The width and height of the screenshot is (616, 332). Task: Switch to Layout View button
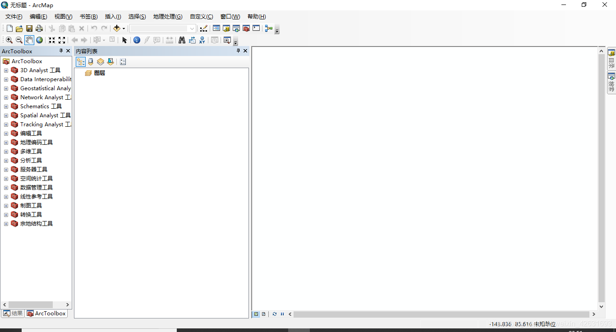[x=263, y=314]
